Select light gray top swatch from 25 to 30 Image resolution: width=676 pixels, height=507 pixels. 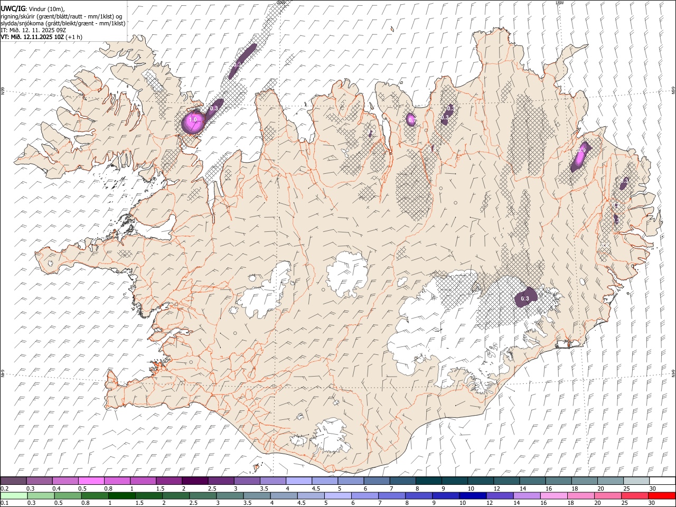click(x=636, y=481)
